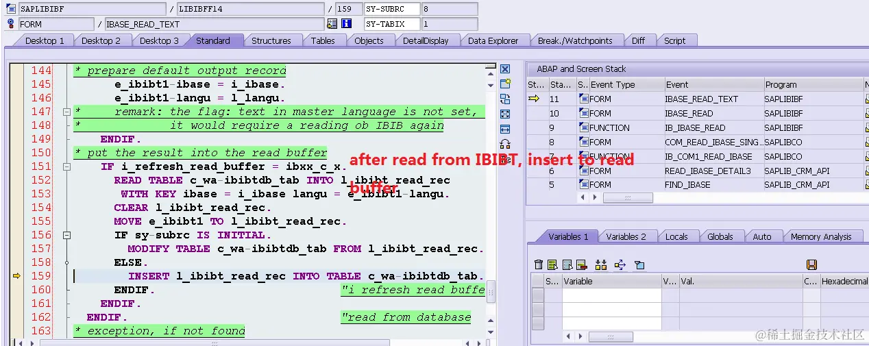Click the Program column header in stack

point(813,85)
